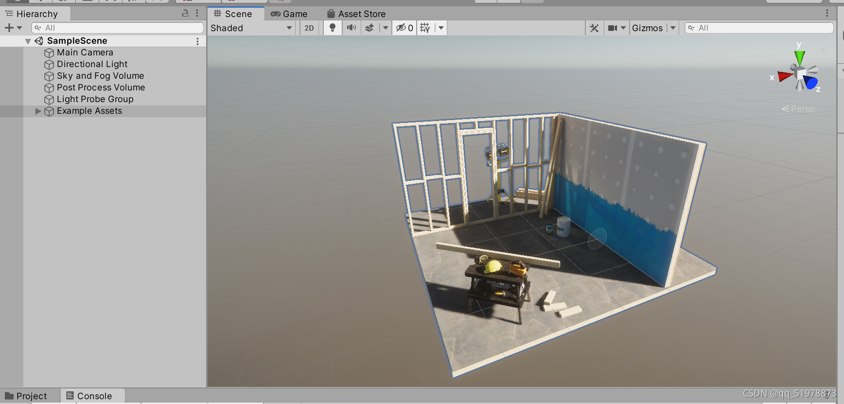This screenshot has height=404, width=844.
Task: Click the Hierarchy search field
Action: click(x=117, y=28)
